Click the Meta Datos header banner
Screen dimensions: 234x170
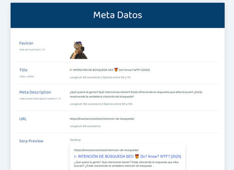tap(118, 15)
